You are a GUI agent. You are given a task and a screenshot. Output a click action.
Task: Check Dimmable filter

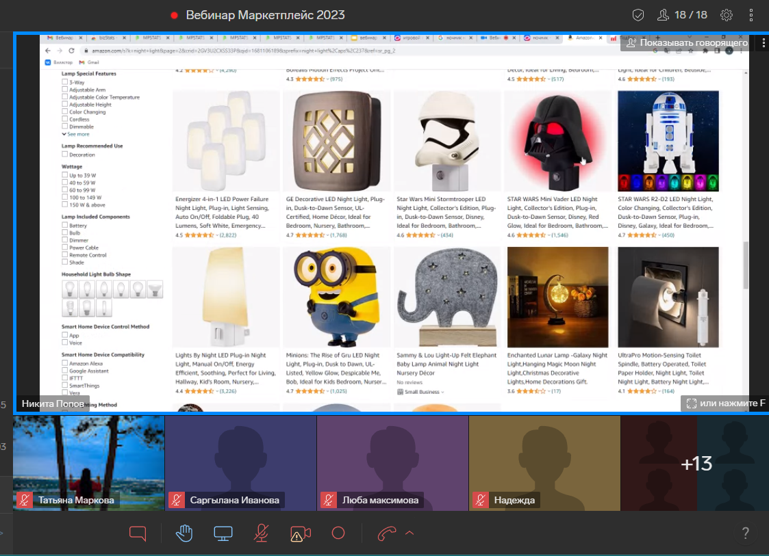coord(65,127)
